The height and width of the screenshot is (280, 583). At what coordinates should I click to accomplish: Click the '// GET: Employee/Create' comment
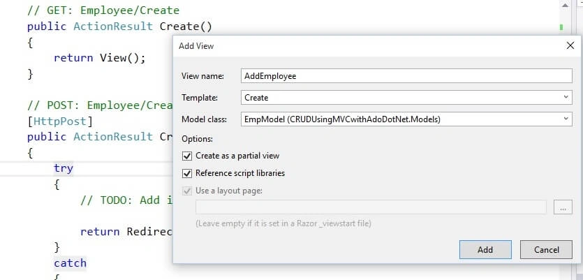pyautogui.click(x=103, y=10)
